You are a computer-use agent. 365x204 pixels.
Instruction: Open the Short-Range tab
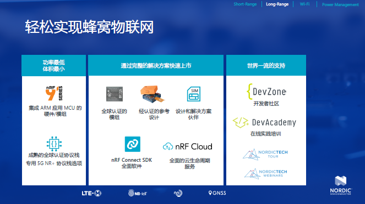(245, 4)
